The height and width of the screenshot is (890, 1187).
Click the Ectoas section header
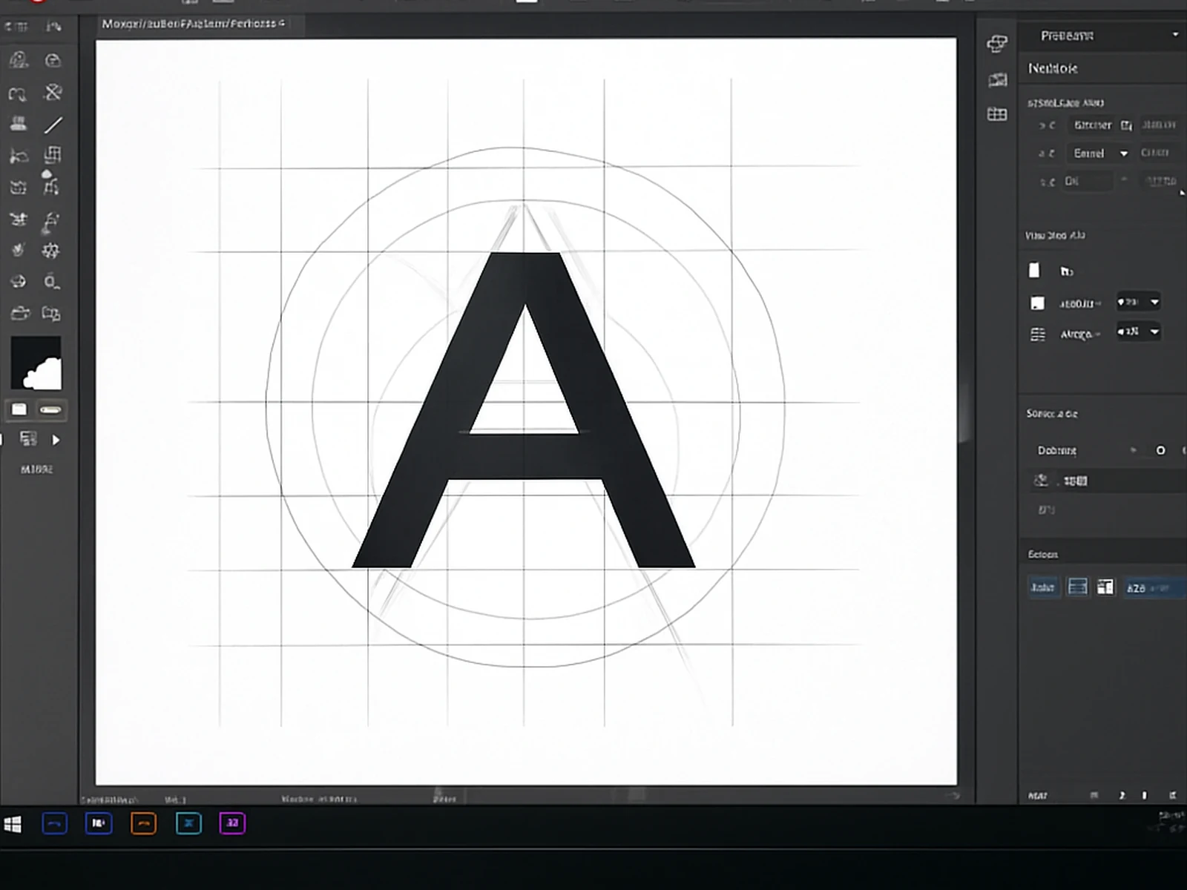pyautogui.click(x=1043, y=555)
